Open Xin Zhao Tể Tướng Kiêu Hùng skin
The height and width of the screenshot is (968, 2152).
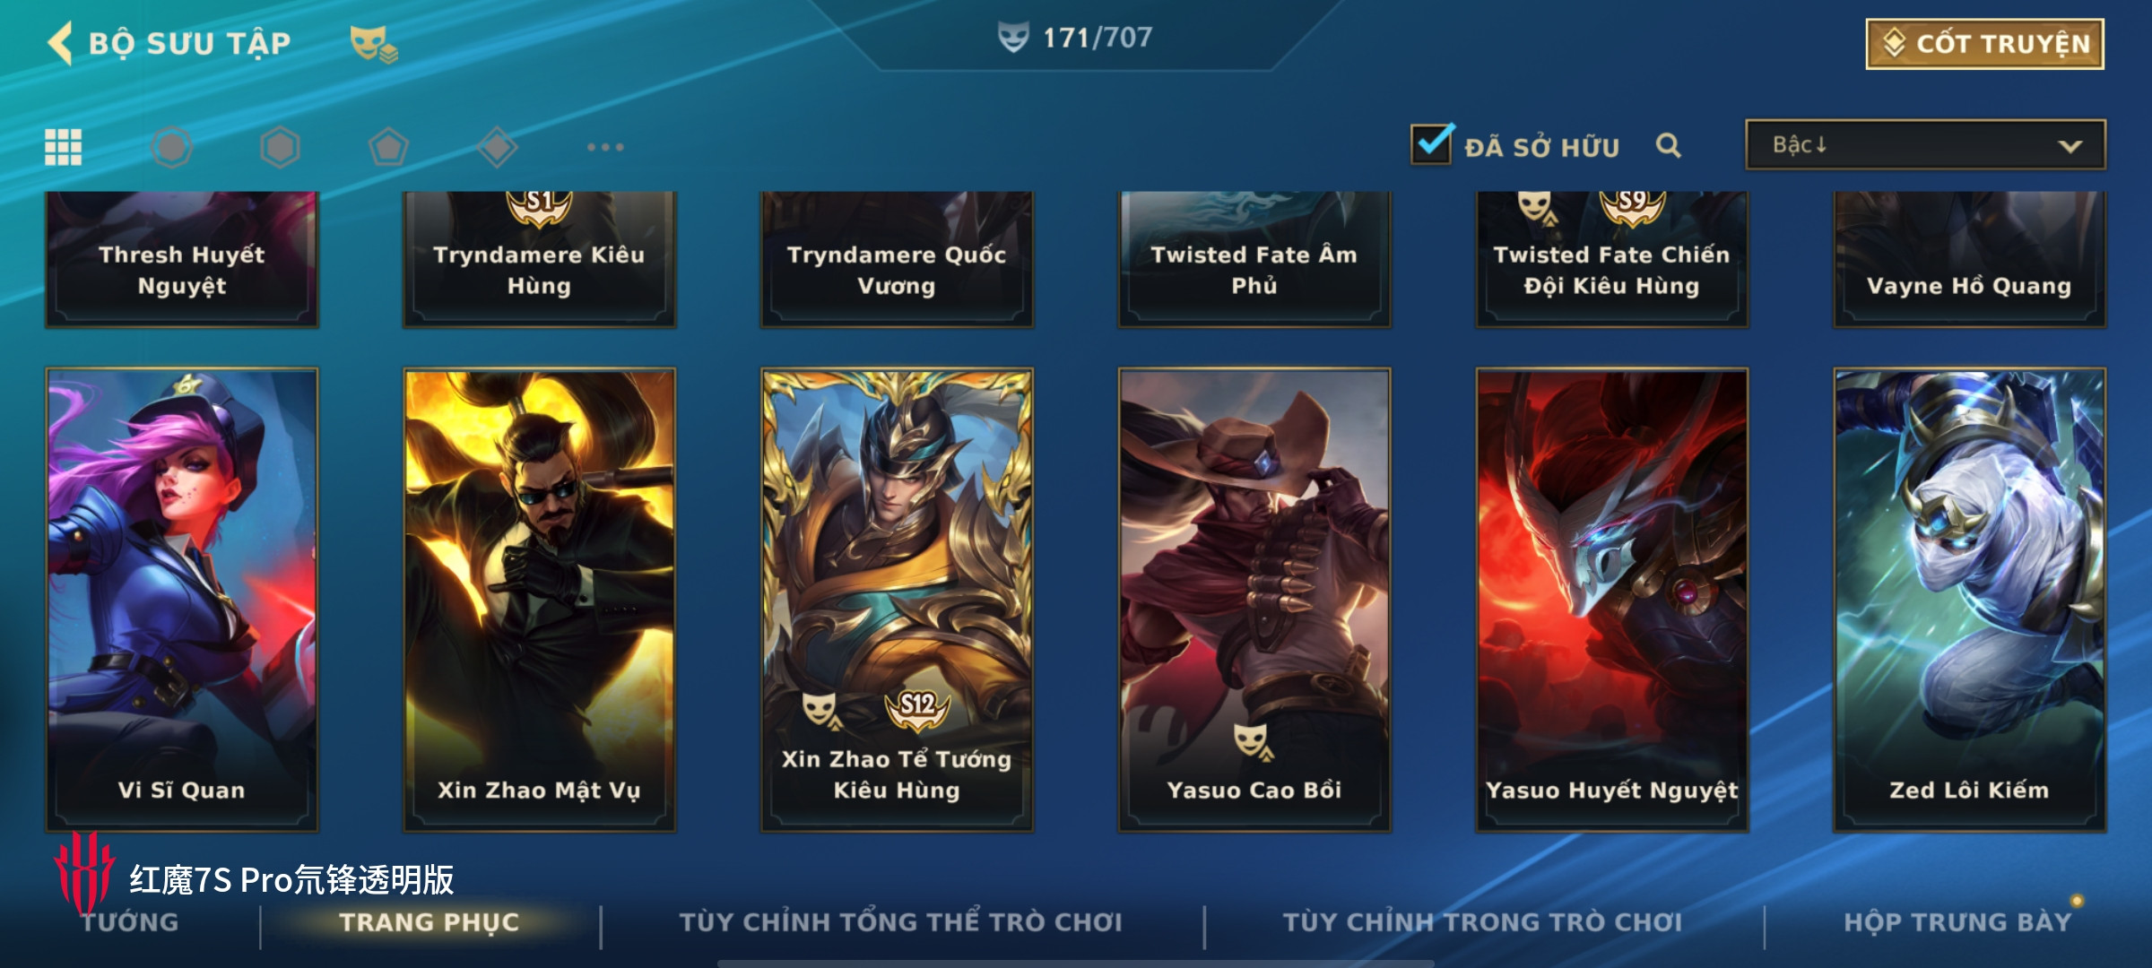(x=897, y=600)
